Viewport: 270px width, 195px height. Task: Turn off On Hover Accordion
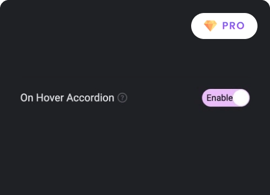(226, 98)
